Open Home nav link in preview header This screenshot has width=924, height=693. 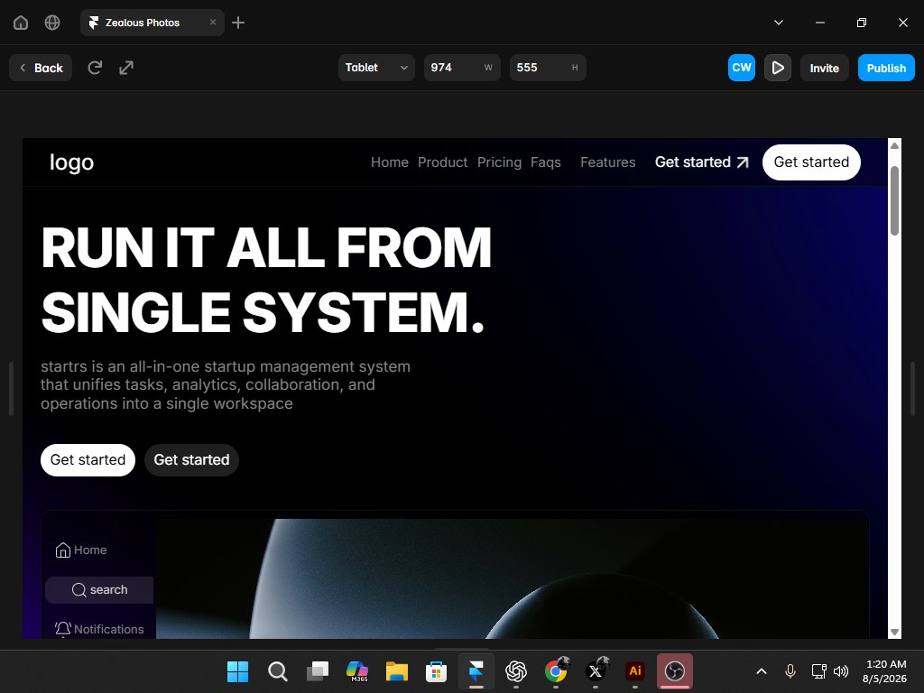tap(390, 162)
